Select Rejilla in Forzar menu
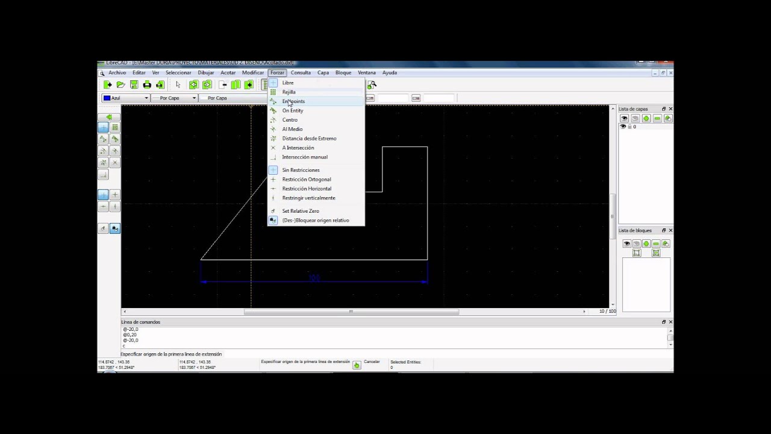Image resolution: width=771 pixels, height=434 pixels. (x=316, y=92)
